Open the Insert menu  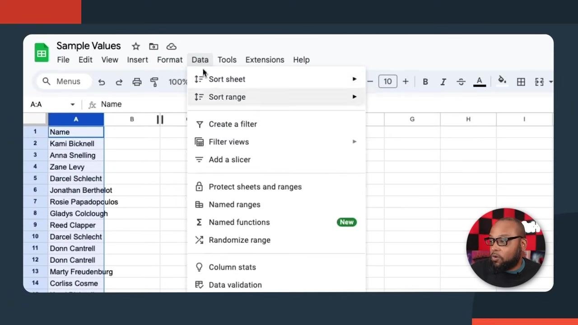pos(138,60)
